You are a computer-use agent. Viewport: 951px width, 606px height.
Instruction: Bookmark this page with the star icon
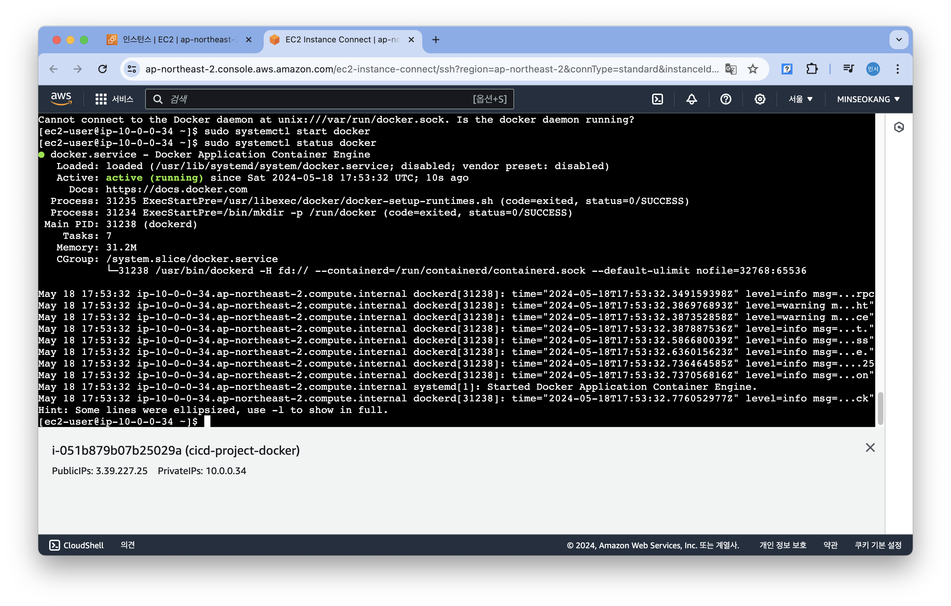(x=753, y=69)
